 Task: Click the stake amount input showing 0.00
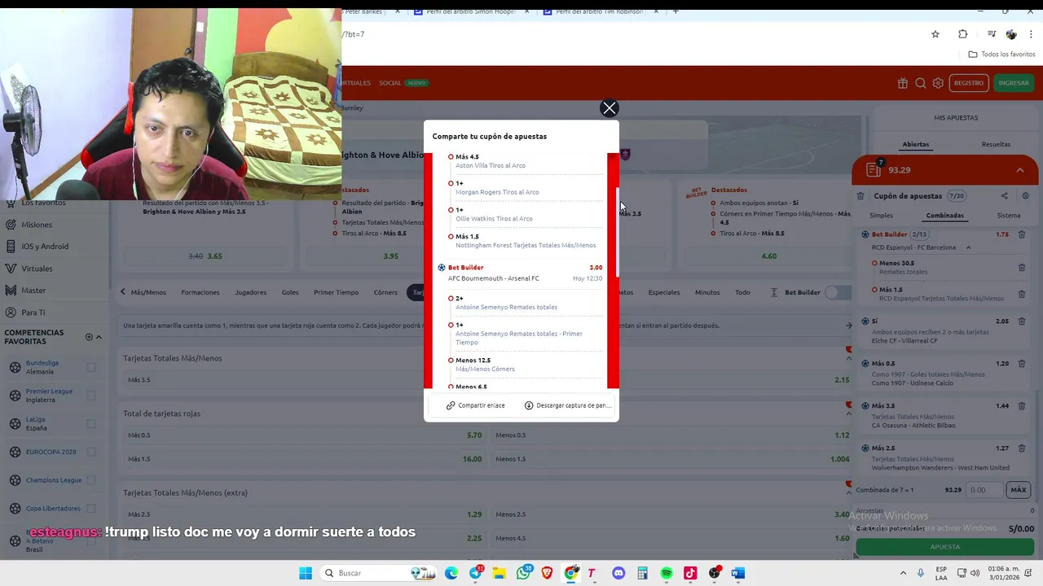click(x=984, y=490)
